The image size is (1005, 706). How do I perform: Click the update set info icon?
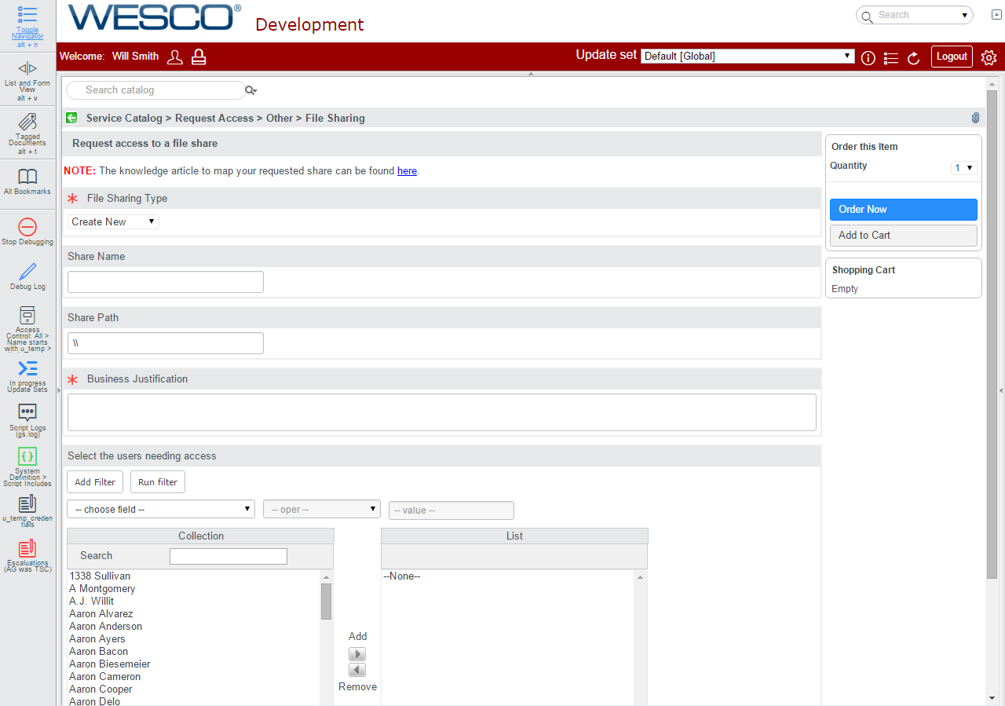(x=868, y=58)
